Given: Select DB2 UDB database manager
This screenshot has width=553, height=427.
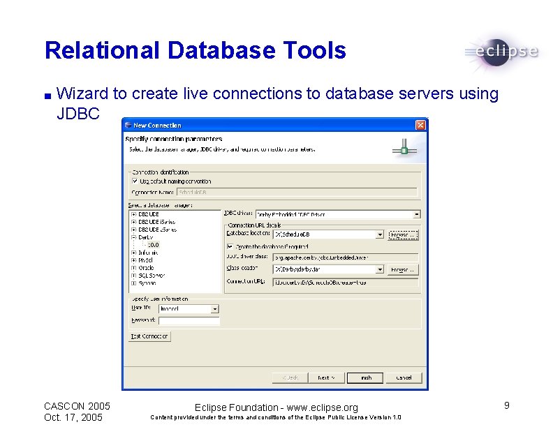Looking at the screenshot, I should [x=149, y=214].
